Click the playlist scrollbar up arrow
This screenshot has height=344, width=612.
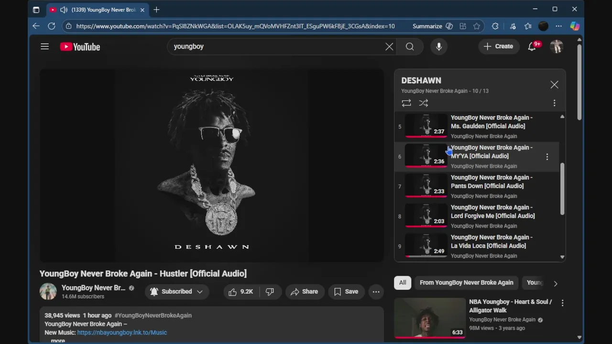coord(562,117)
